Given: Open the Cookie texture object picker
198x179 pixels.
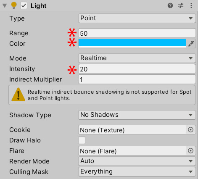Looking at the screenshot, I should tap(190, 130).
